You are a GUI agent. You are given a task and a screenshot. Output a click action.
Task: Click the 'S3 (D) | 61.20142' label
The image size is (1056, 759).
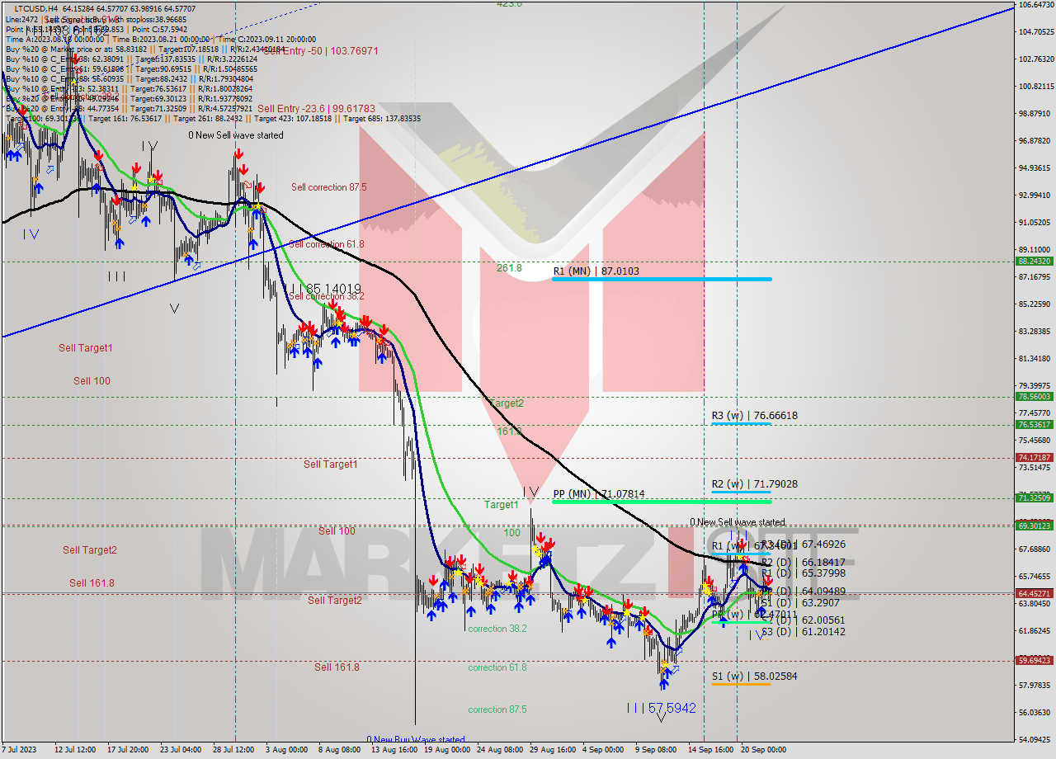[x=803, y=631]
